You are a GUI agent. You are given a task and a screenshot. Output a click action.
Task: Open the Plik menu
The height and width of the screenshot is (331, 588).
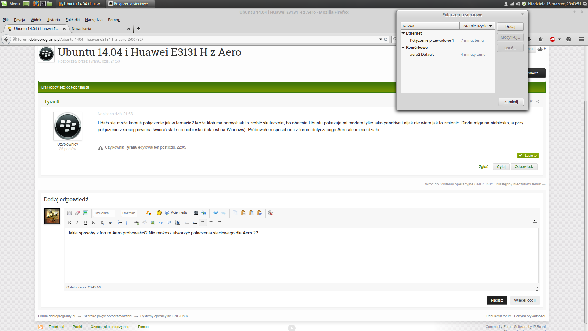[x=6, y=20]
